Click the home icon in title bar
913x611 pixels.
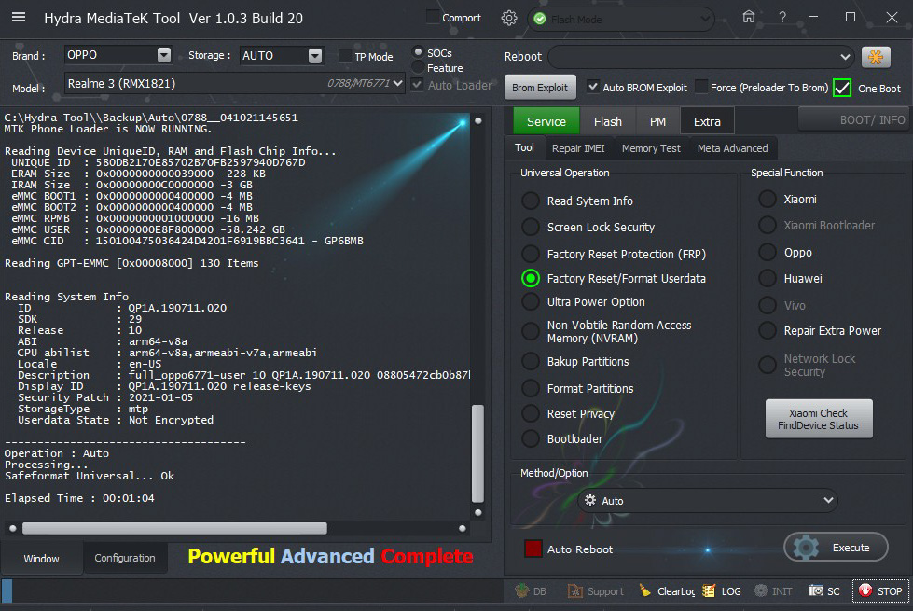point(749,17)
